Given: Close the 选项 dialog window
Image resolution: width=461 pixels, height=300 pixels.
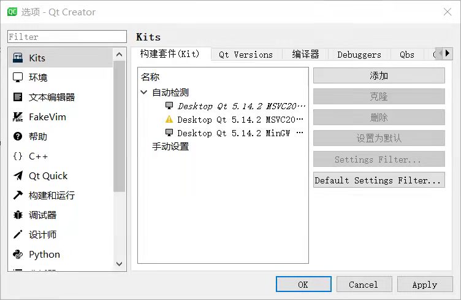Looking at the screenshot, I should 447,12.
